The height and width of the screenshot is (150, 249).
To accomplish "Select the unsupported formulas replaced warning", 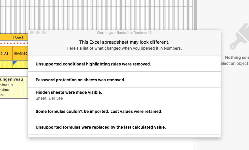I will pyautogui.click(x=101, y=127).
